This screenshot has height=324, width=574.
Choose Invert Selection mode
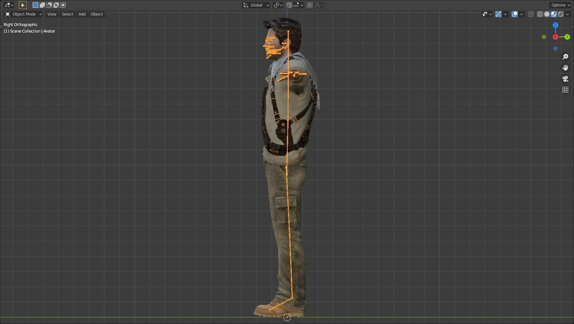click(x=56, y=5)
